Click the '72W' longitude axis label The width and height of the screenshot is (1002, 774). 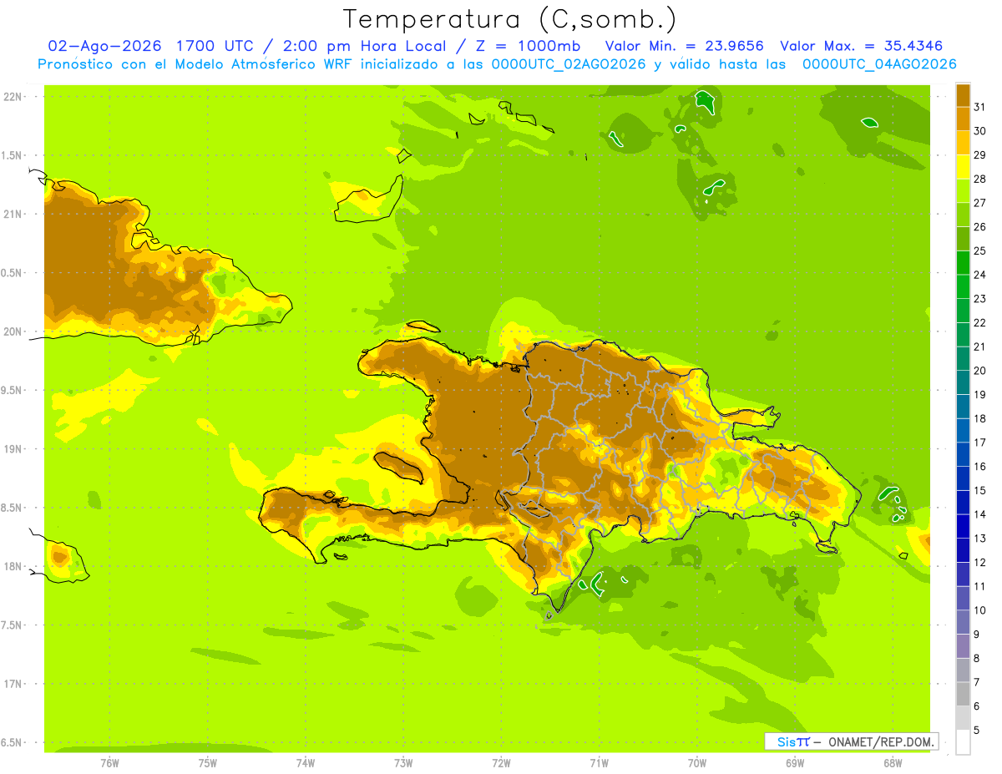click(501, 762)
